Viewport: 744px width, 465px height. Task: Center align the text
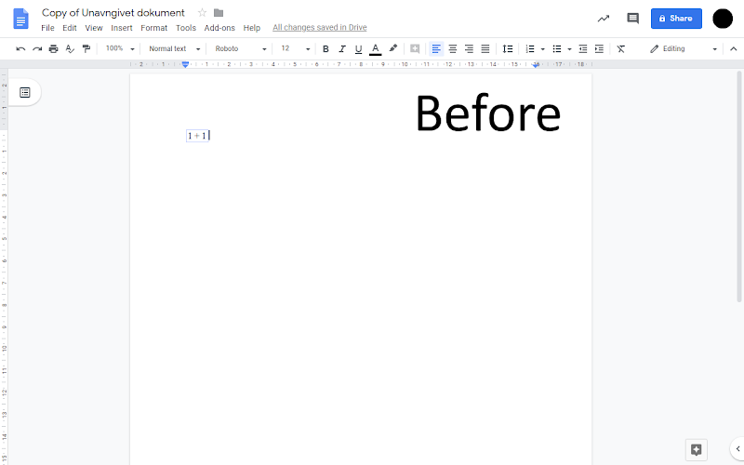[453, 49]
